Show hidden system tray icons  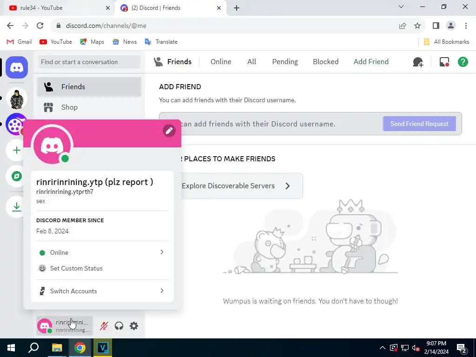(x=383, y=348)
